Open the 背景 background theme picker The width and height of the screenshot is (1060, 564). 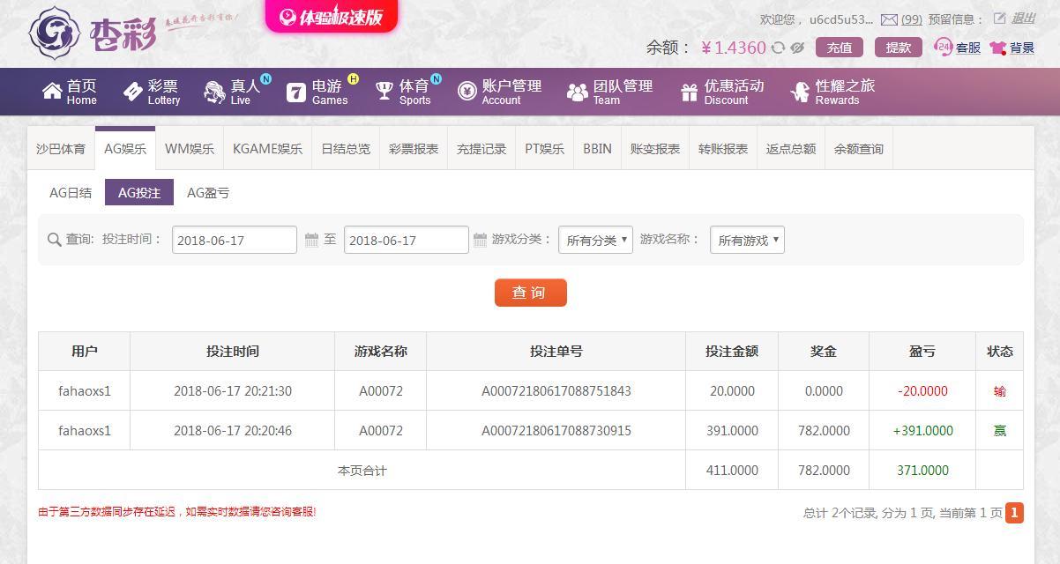pos(1011,48)
